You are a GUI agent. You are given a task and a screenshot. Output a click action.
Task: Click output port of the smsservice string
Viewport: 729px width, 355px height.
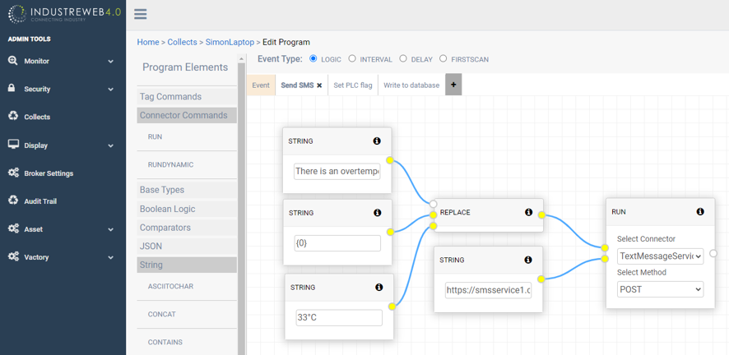[x=541, y=279]
